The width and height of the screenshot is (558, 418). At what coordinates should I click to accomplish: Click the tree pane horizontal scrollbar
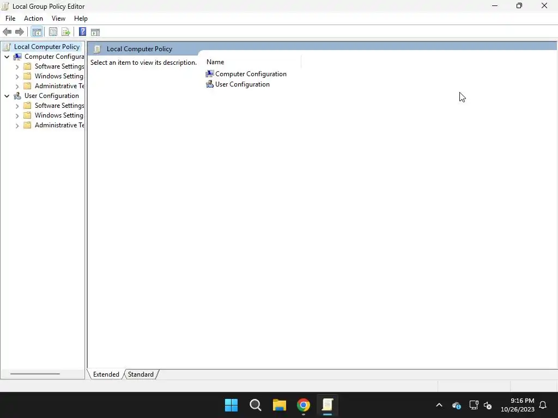[35, 373]
